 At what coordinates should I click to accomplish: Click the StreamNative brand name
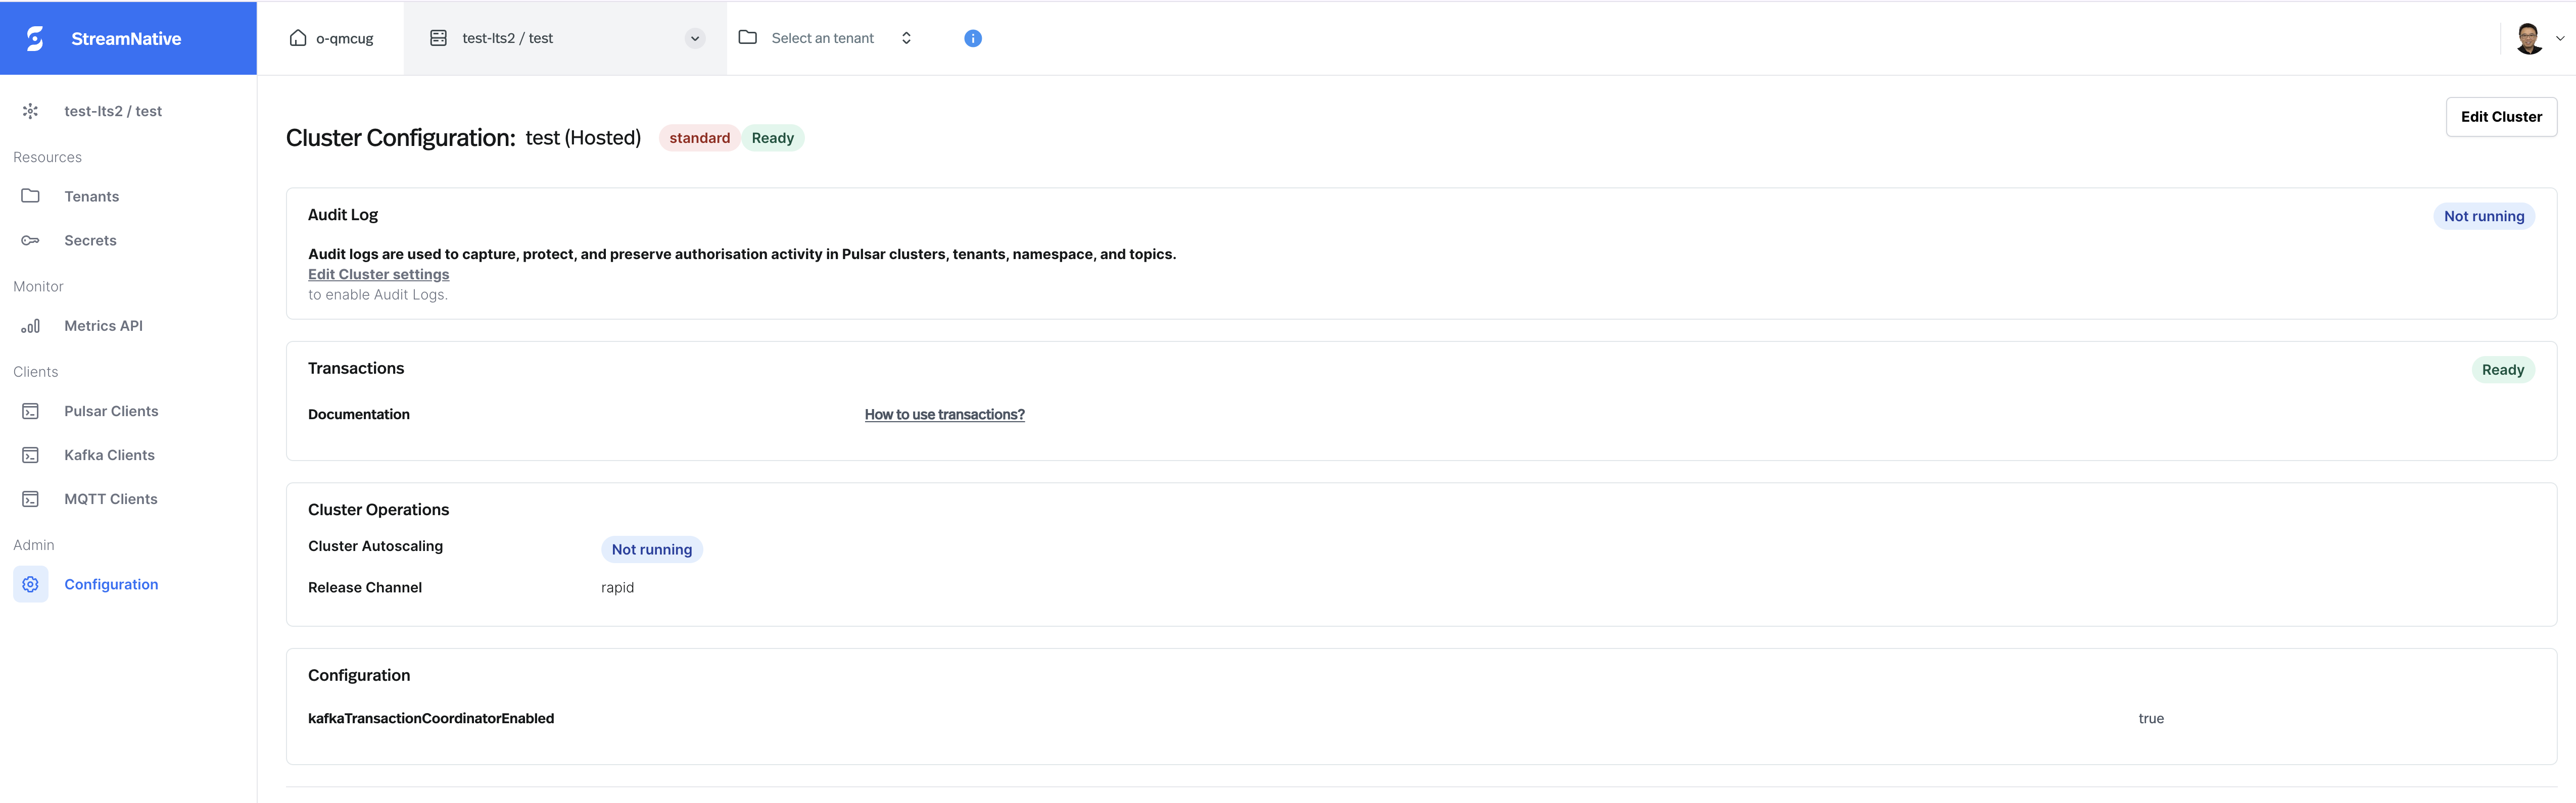[126, 39]
